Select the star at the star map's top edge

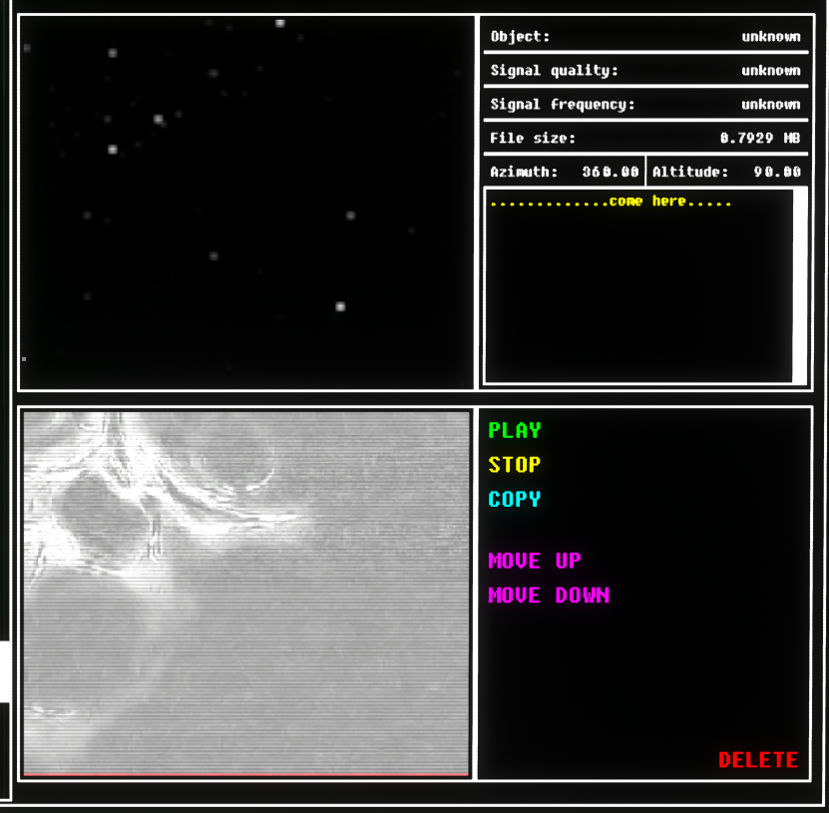pos(280,23)
